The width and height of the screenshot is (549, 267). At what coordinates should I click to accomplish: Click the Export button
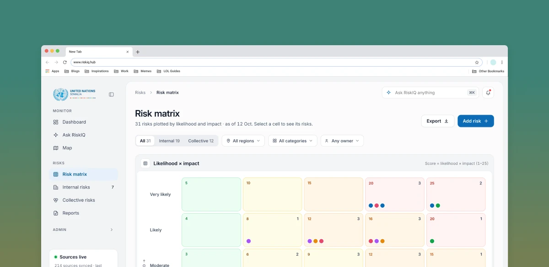click(x=438, y=121)
